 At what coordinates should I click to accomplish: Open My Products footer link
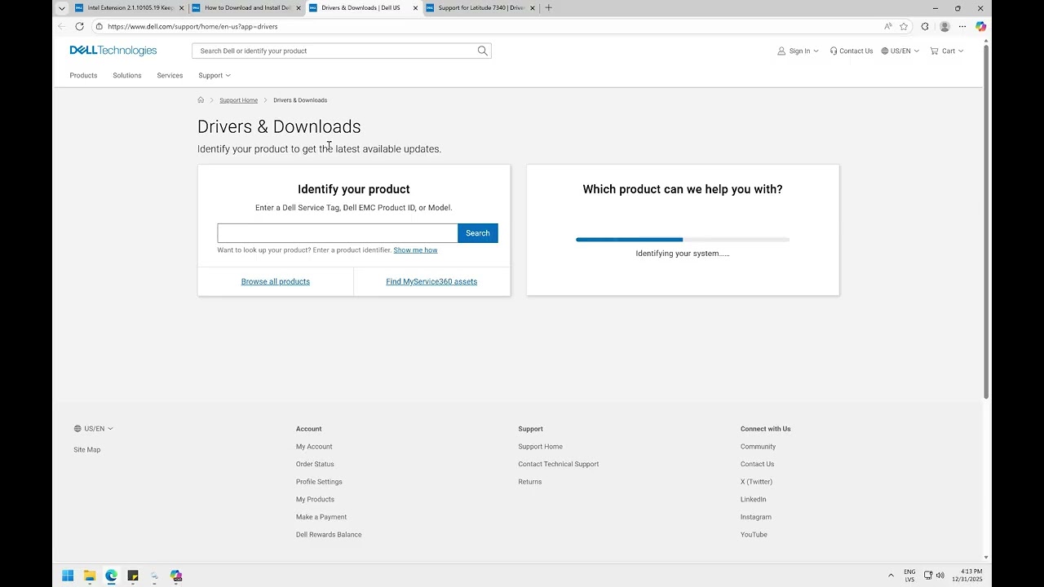click(x=315, y=500)
